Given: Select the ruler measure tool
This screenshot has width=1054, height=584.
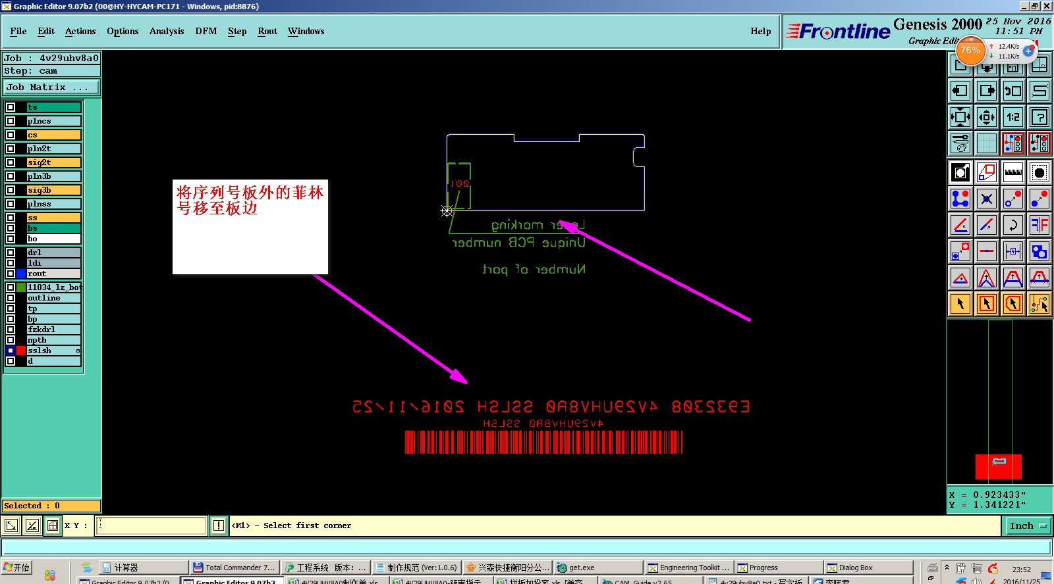Looking at the screenshot, I should tap(1013, 172).
